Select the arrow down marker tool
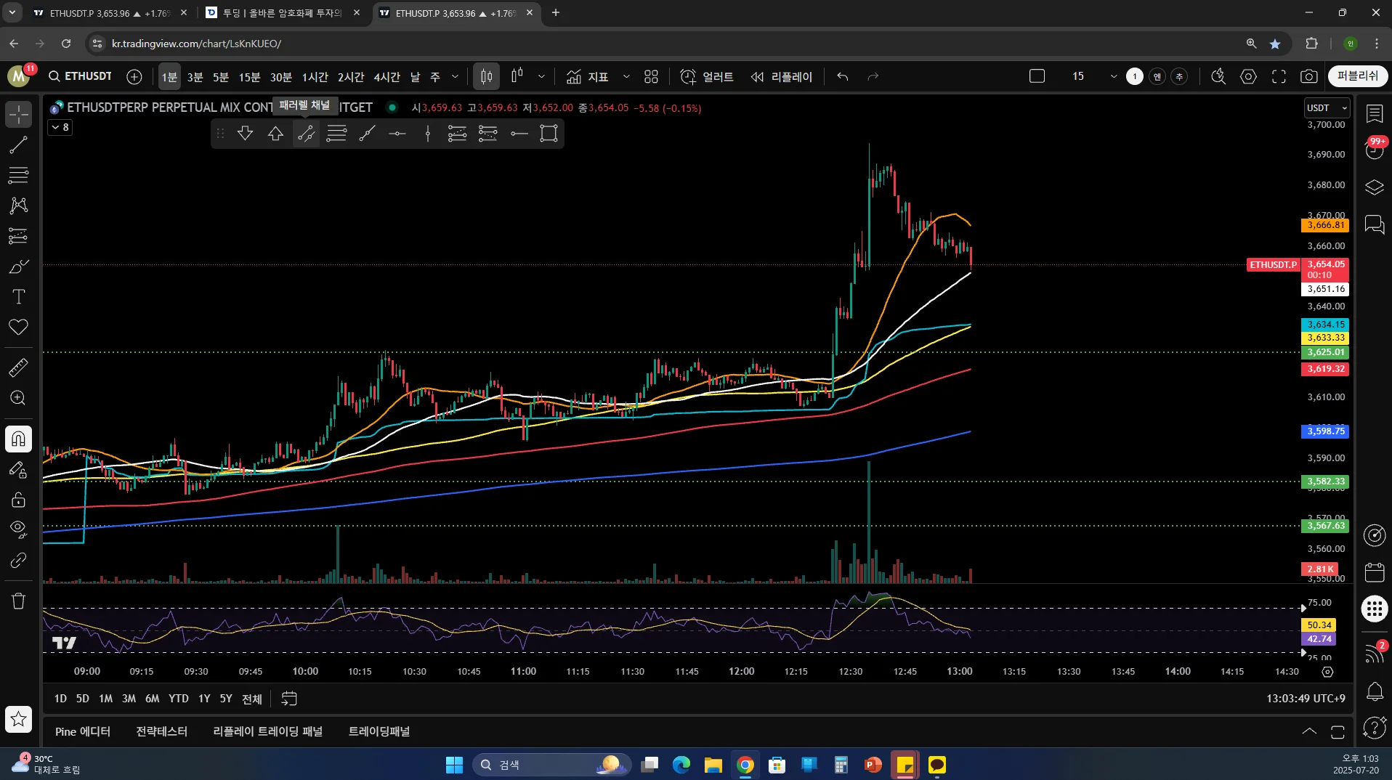 coord(245,134)
